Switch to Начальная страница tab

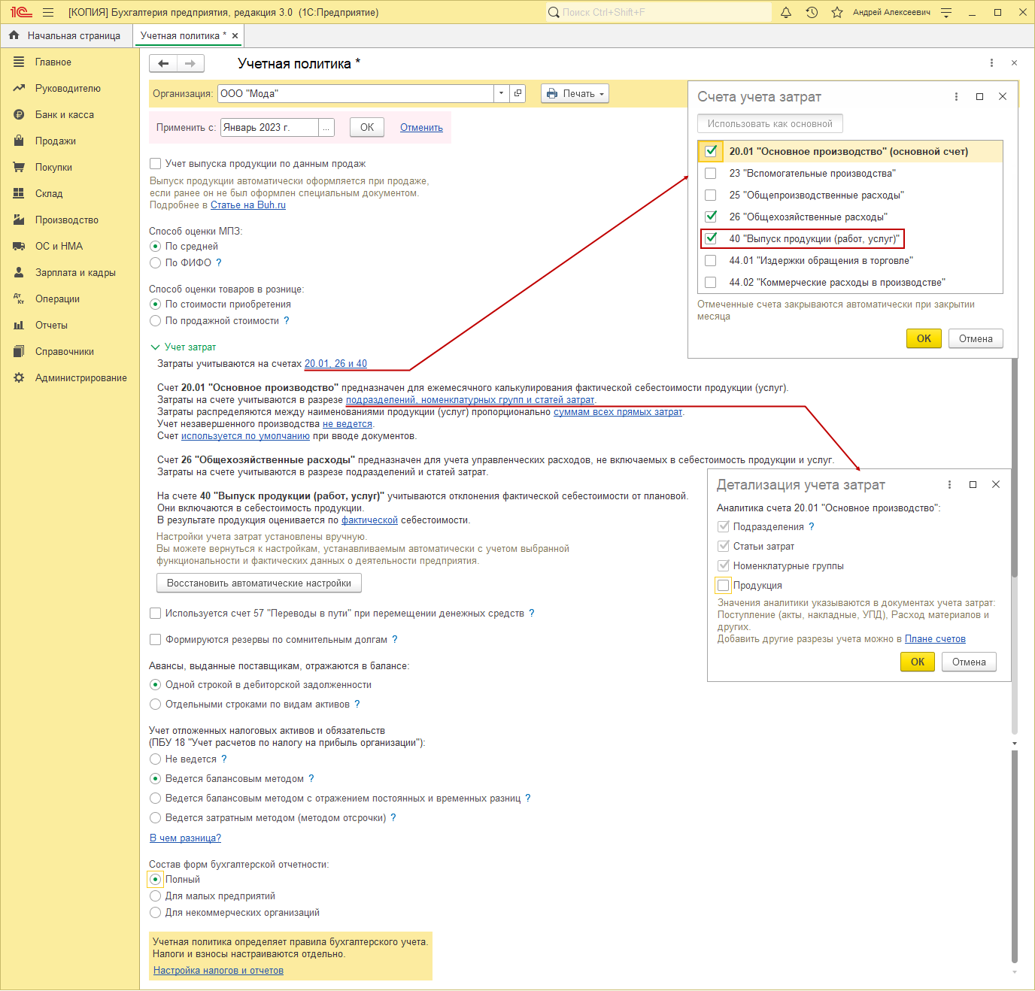pos(74,35)
